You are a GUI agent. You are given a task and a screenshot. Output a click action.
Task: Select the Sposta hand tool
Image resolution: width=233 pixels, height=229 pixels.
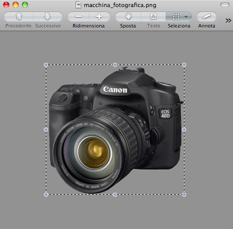click(x=128, y=16)
